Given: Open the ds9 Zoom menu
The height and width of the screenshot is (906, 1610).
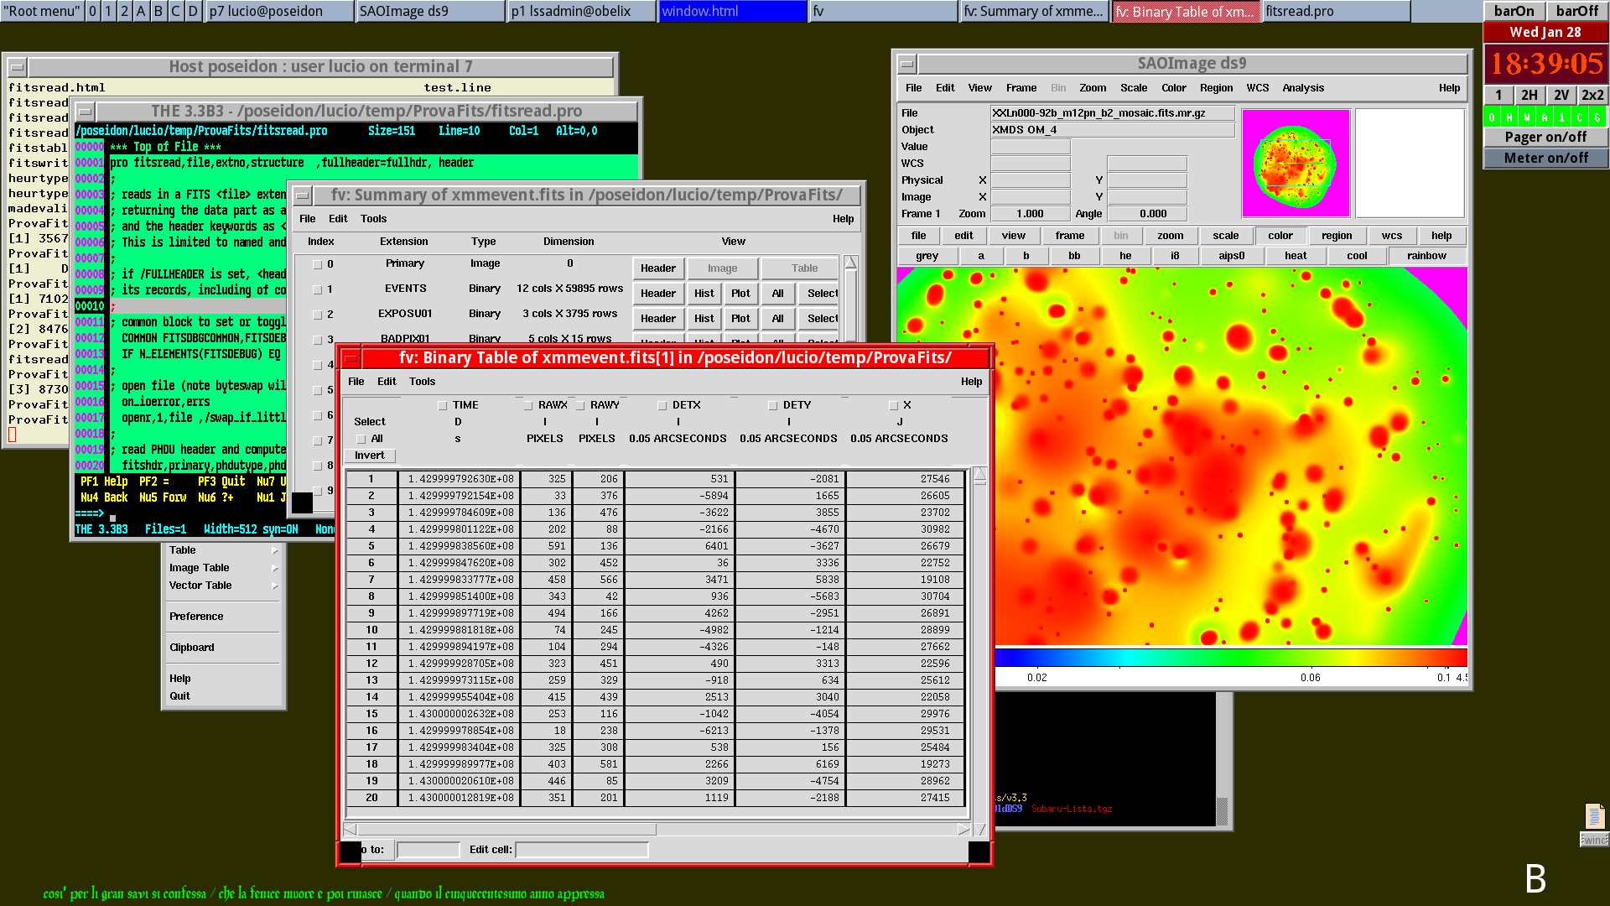Looking at the screenshot, I should [x=1092, y=88].
